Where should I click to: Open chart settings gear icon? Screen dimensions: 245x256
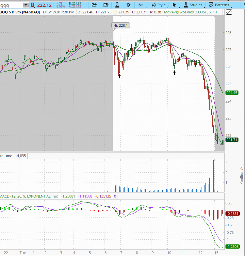point(128,5)
